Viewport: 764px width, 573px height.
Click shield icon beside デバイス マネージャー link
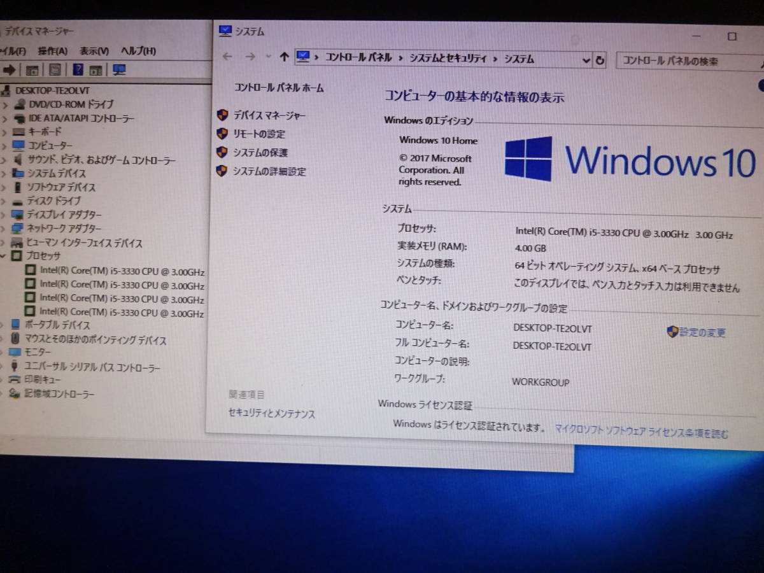click(222, 115)
